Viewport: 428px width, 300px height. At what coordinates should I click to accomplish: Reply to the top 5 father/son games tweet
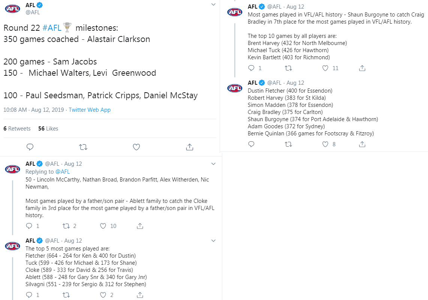[29, 295]
